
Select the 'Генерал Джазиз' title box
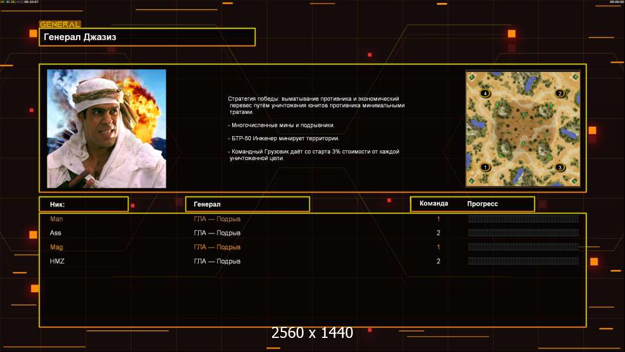(x=147, y=37)
